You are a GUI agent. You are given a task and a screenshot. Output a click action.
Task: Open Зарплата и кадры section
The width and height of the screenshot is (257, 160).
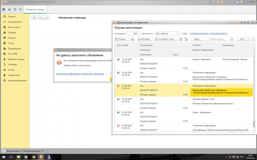(x=16, y=59)
